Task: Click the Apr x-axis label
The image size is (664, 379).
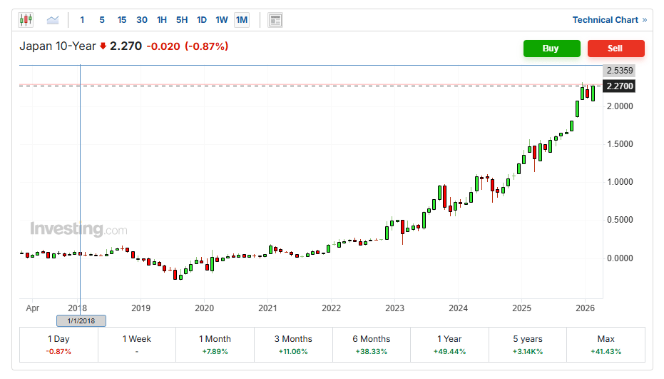Action: tap(33, 308)
